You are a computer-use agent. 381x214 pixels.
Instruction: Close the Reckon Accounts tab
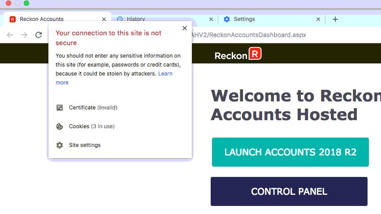(104, 19)
